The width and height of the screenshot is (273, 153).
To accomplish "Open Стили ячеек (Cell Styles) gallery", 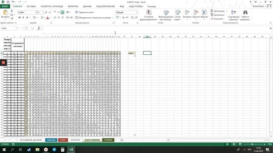I will pyautogui.click(x=177, y=15).
